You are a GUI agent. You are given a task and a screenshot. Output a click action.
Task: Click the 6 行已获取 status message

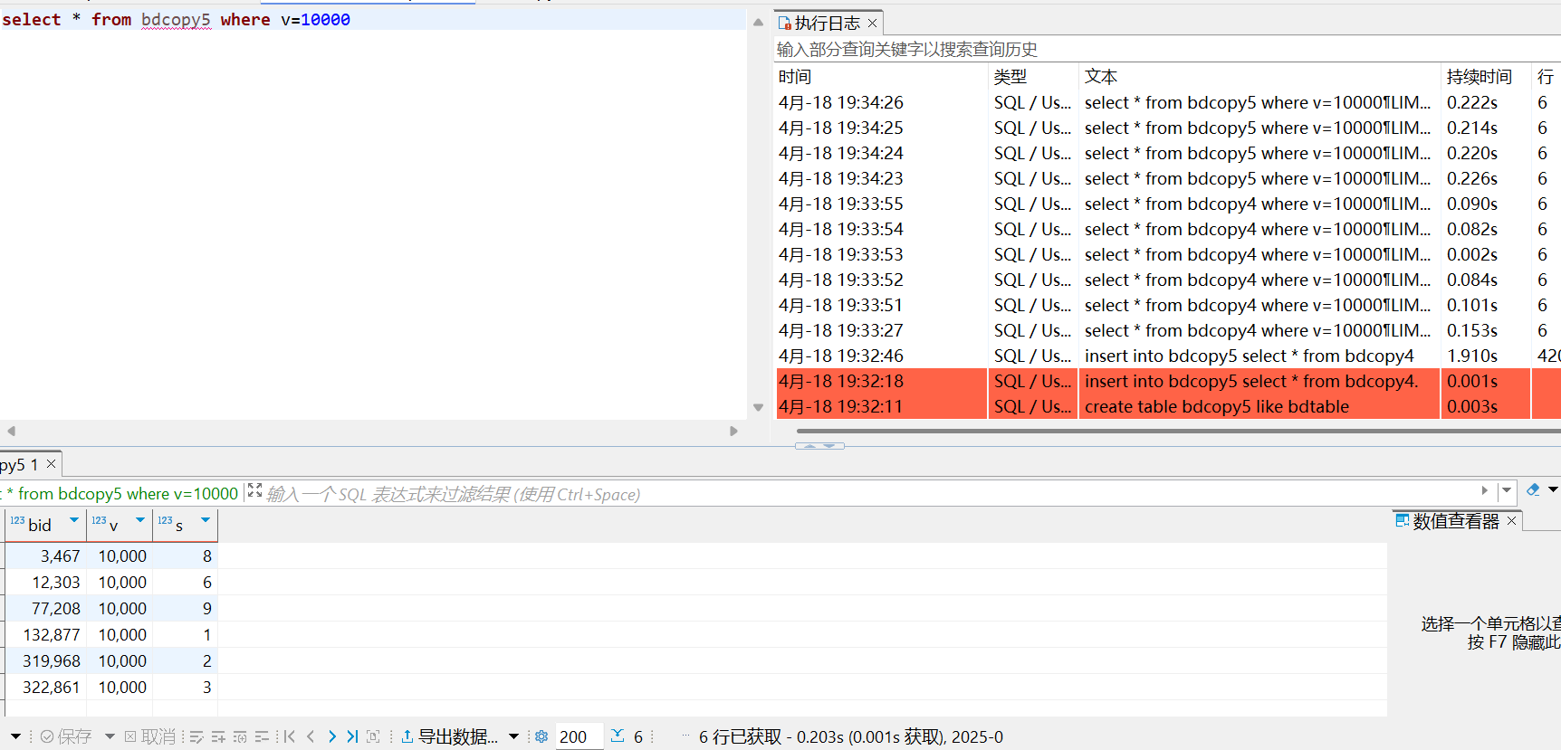coord(851,736)
